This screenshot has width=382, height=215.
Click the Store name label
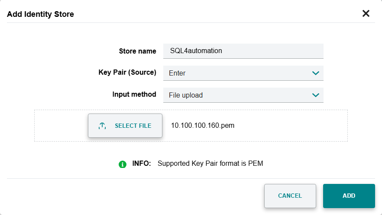click(x=137, y=51)
